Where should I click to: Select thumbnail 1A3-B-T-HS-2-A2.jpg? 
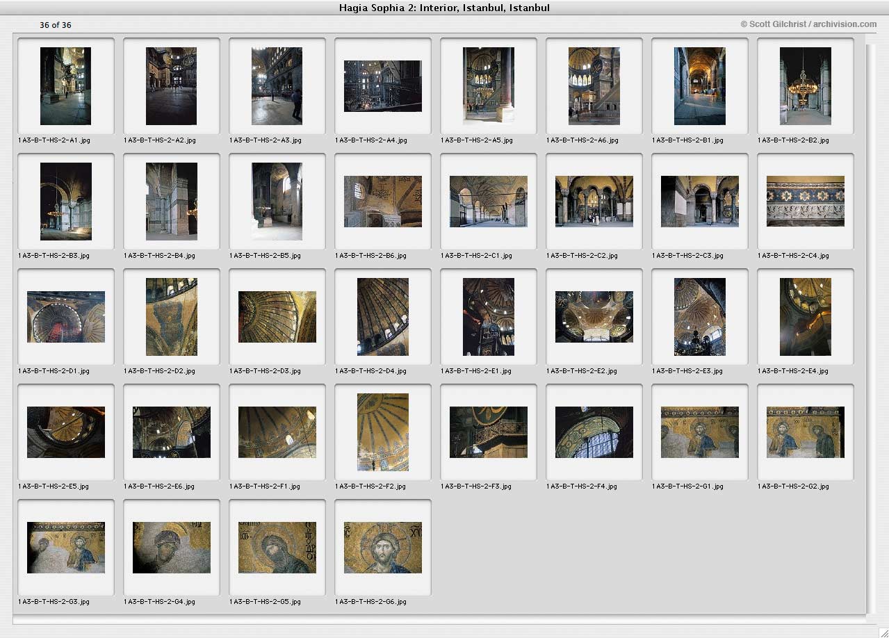point(172,86)
